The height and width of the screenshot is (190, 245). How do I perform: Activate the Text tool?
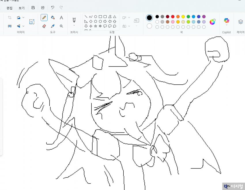[x=61, y=18]
